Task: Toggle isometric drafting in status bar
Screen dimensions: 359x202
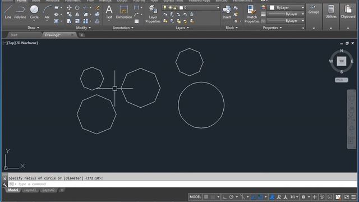Action: click(242, 197)
